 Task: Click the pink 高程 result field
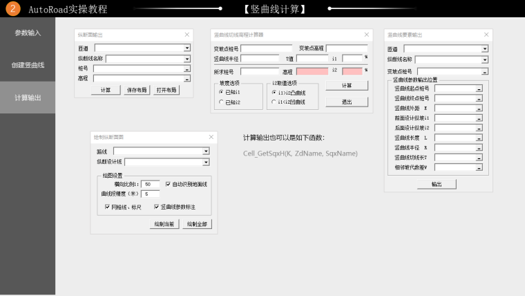(312, 71)
